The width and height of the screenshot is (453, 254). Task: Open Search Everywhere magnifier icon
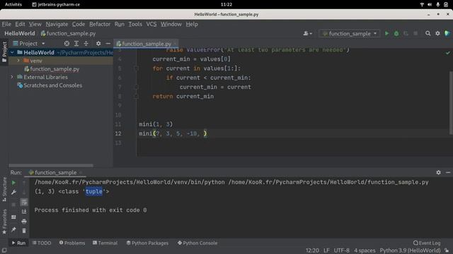[x=428, y=33]
